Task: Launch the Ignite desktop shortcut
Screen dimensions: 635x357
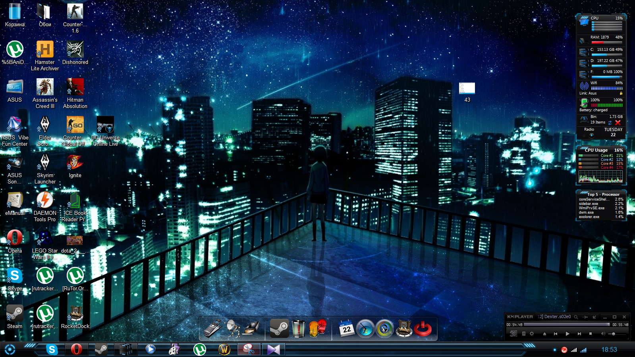Action: tap(75, 166)
